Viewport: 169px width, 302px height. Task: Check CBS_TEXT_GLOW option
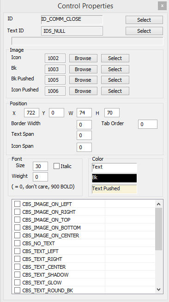(18, 283)
